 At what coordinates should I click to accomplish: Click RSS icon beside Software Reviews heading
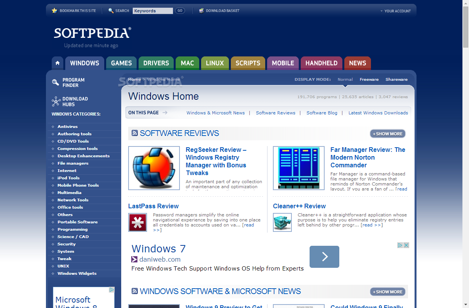pos(135,133)
